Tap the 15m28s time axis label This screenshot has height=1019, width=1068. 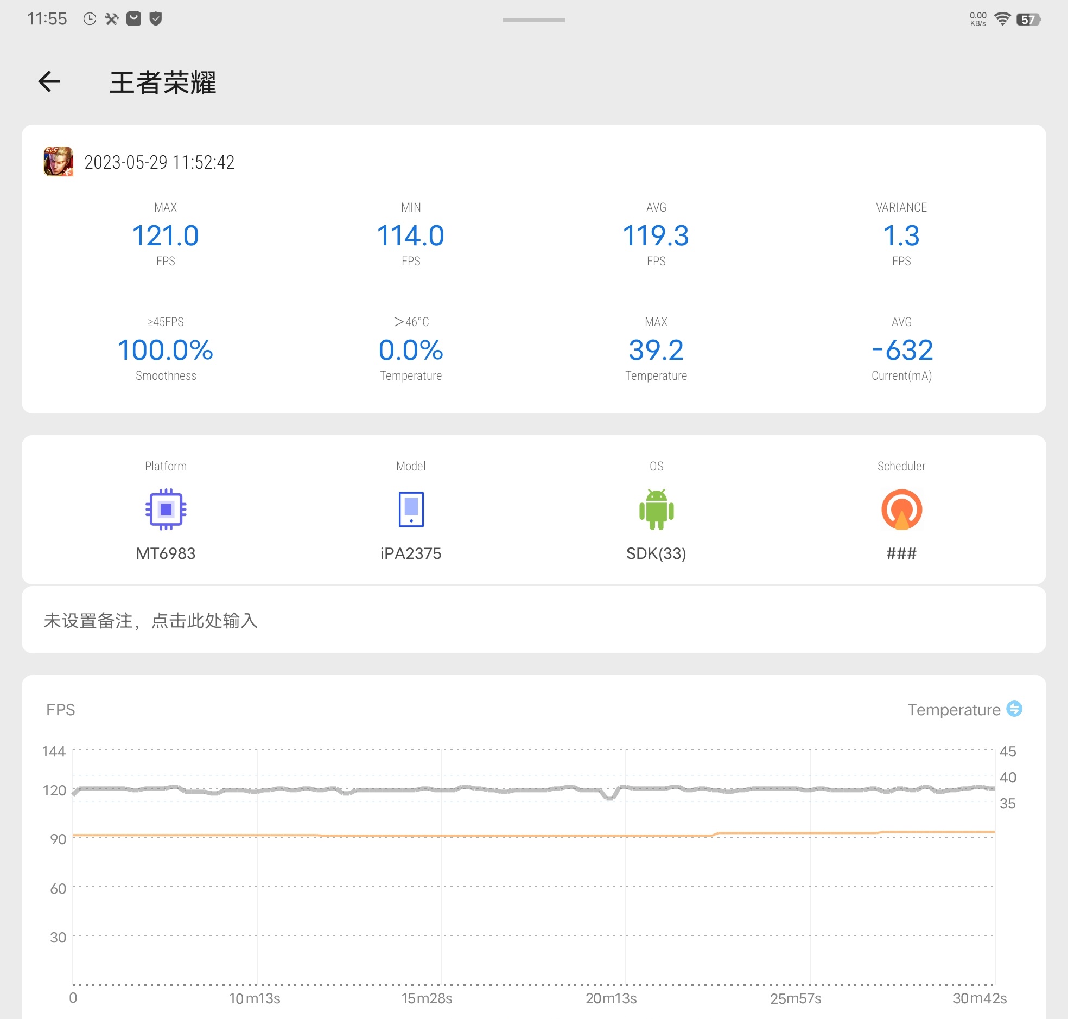tap(427, 998)
